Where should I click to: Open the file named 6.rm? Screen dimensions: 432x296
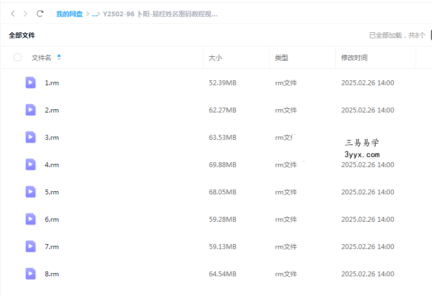tap(52, 219)
